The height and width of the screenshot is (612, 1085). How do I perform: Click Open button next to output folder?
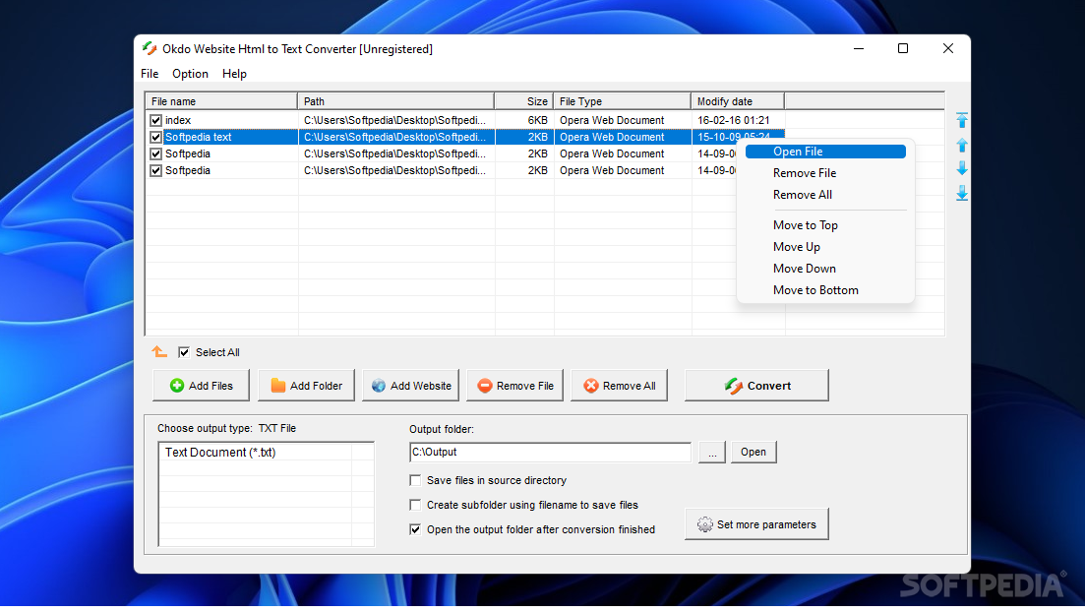click(753, 452)
